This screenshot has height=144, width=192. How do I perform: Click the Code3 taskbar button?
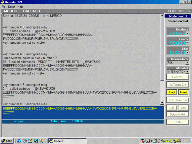tap(68, 141)
